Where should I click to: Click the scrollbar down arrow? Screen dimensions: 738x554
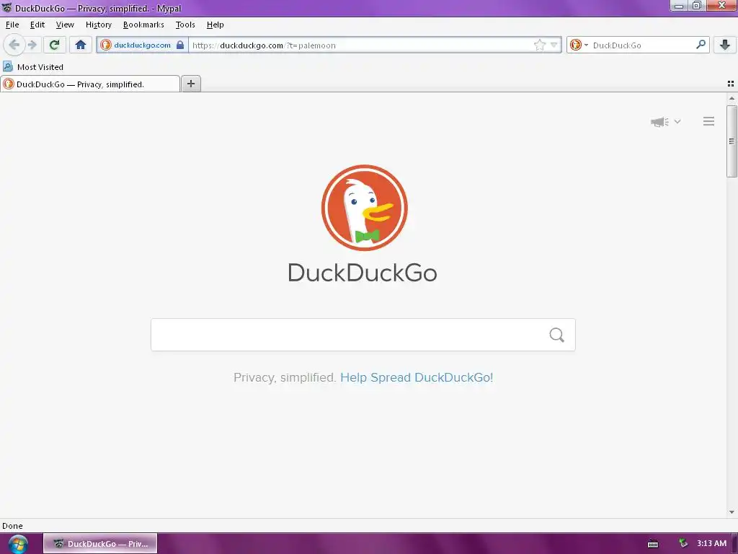[x=732, y=512]
